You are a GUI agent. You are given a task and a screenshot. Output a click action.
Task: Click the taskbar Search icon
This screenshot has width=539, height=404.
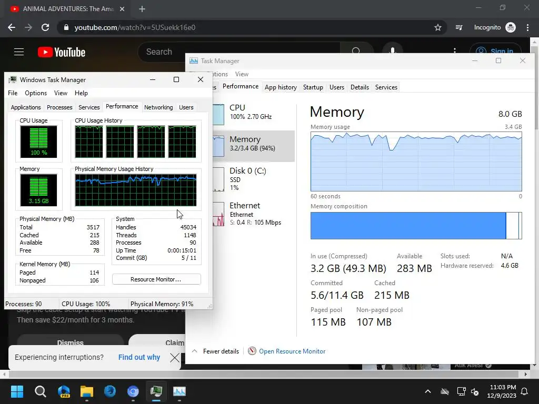[40, 391]
